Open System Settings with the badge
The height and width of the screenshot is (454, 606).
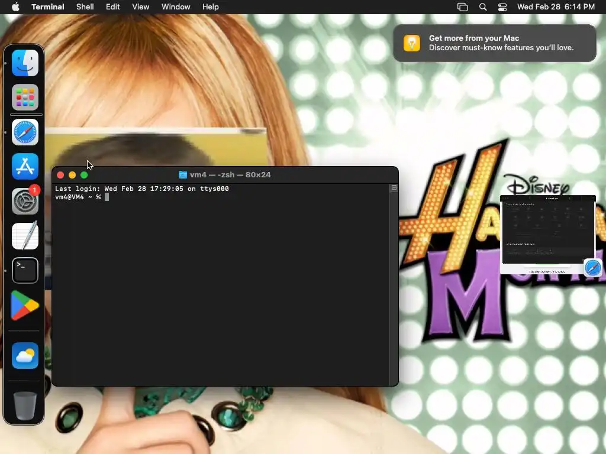(x=25, y=201)
